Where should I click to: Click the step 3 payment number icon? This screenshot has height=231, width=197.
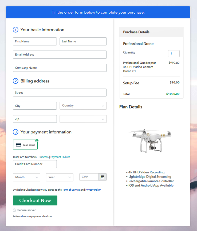coord(15,132)
